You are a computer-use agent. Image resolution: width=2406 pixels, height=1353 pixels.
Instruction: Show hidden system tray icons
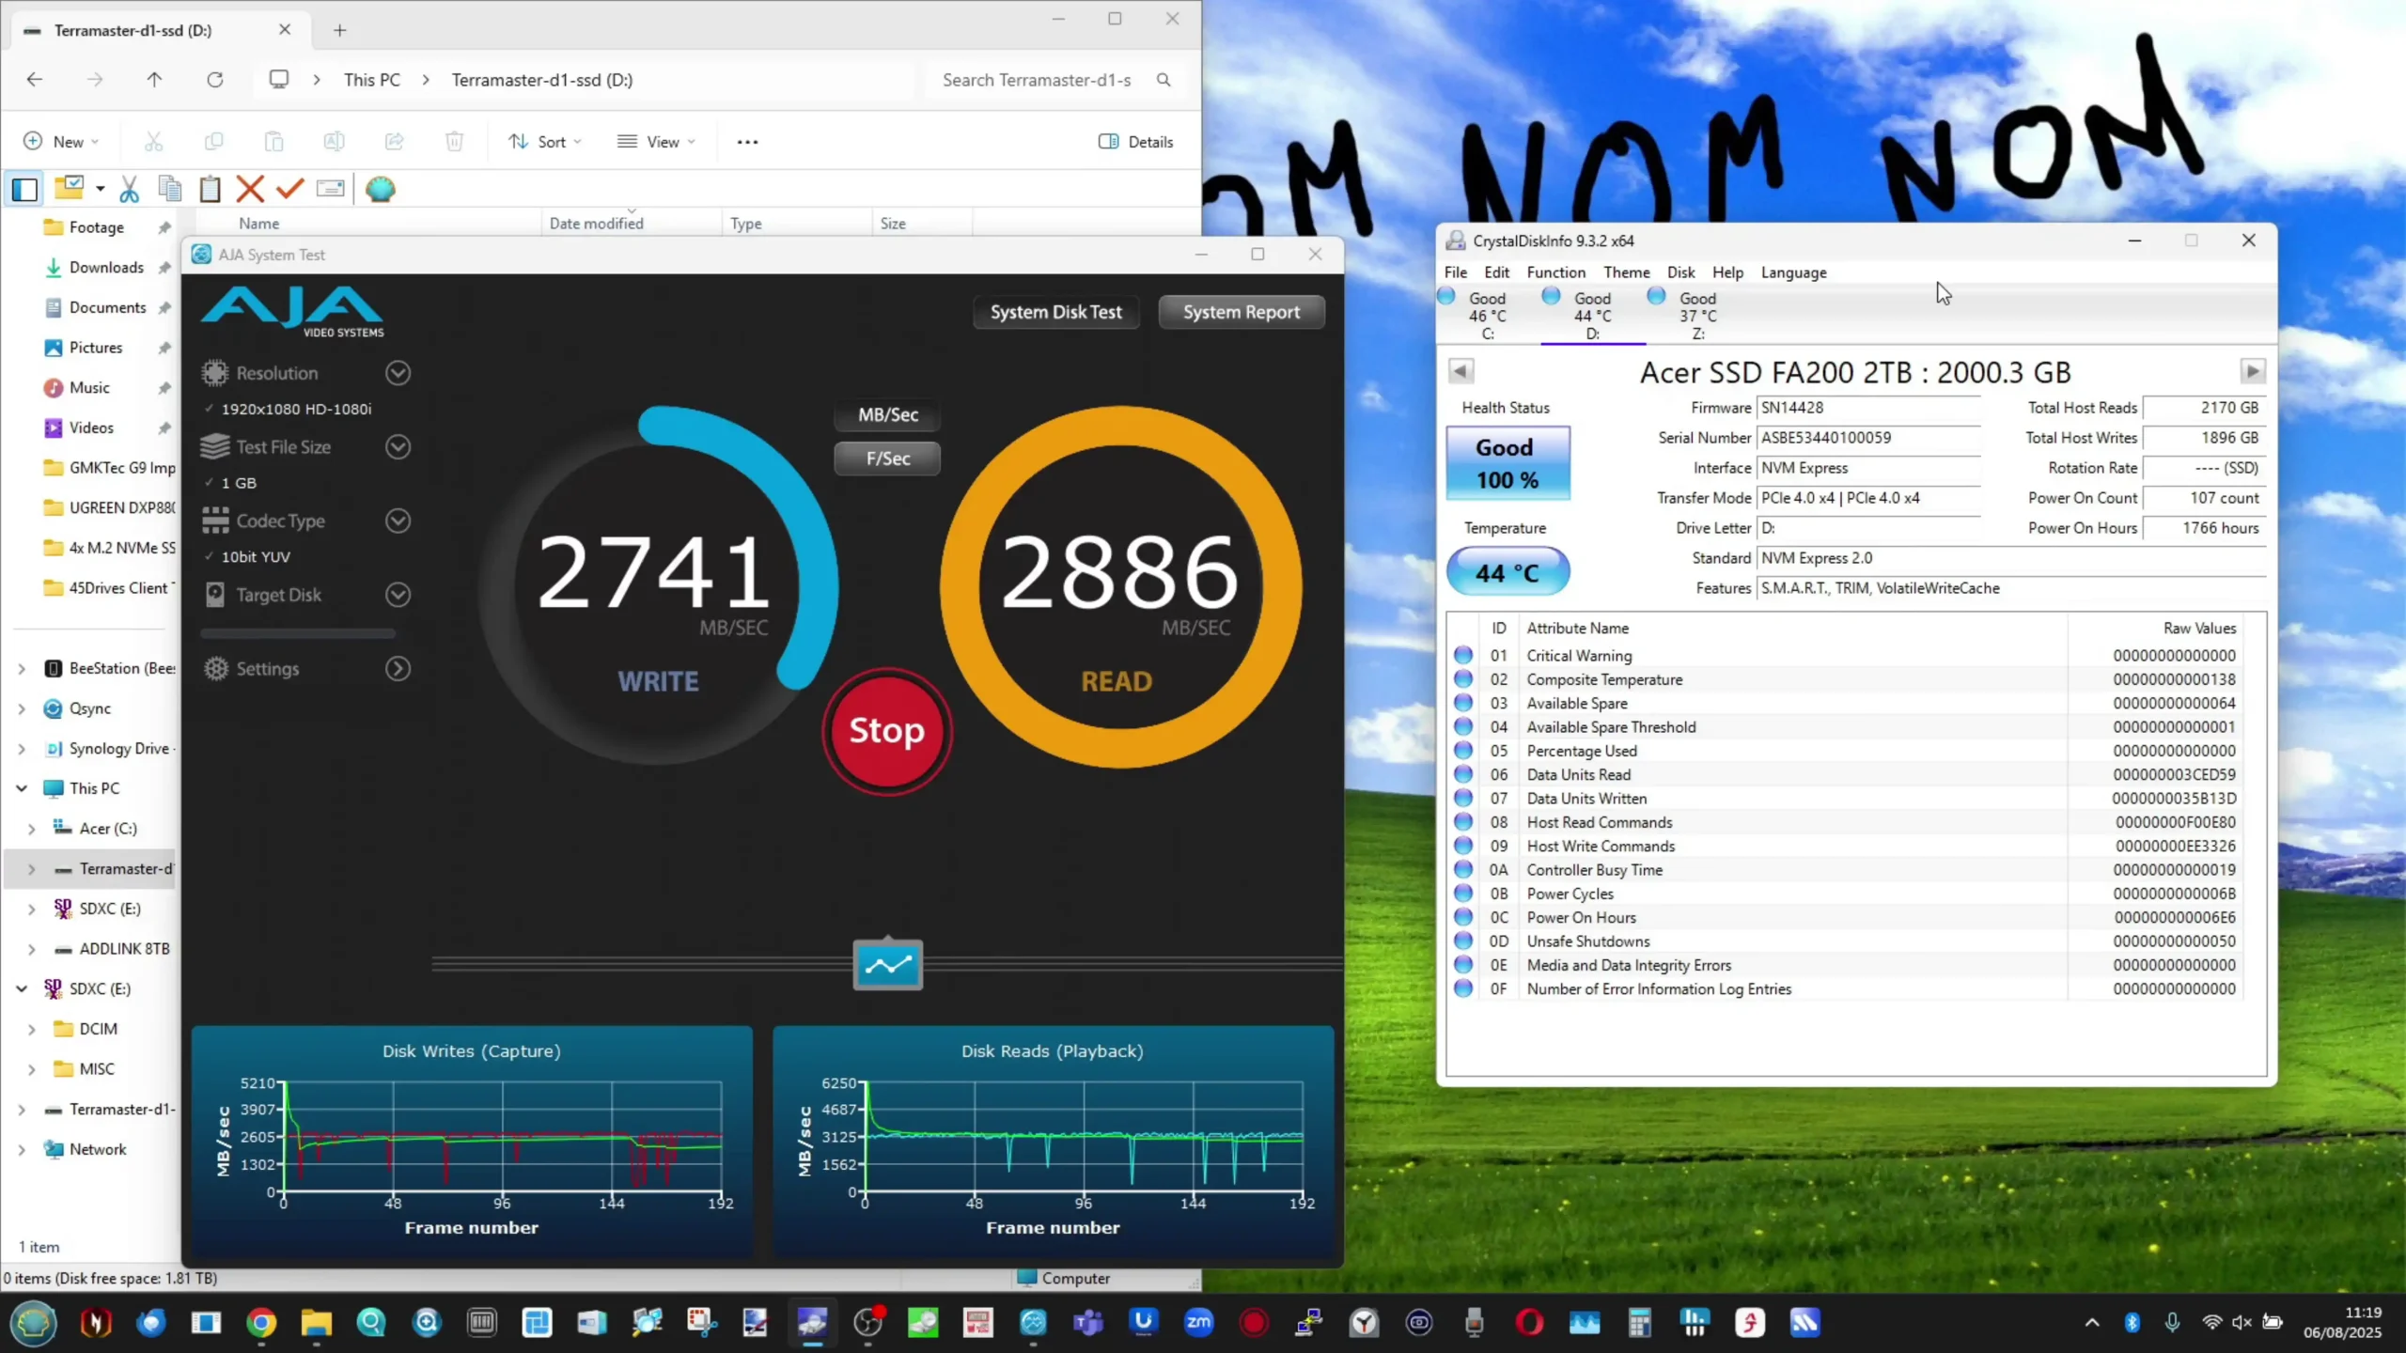pyautogui.click(x=2092, y=1323)
